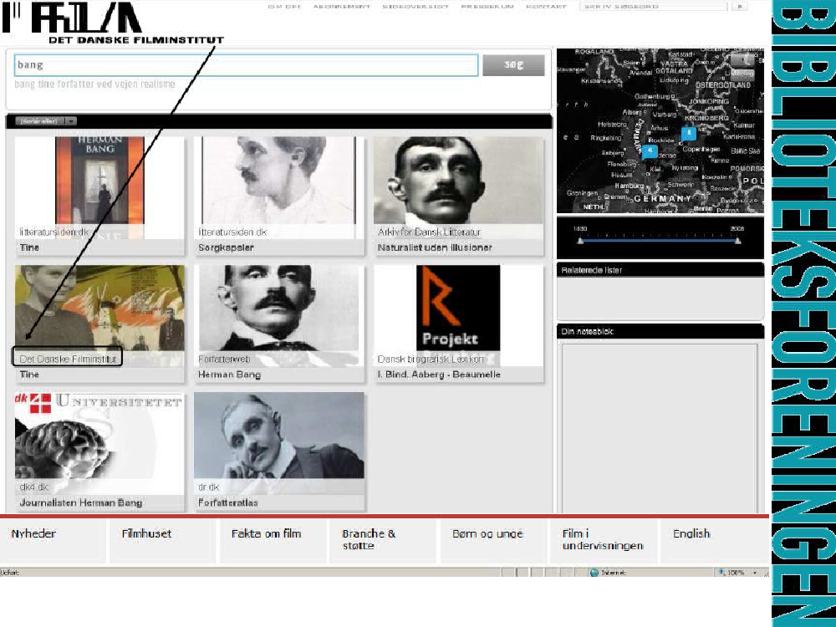Focus the top 'Skriv søgeord' search field
Viewport: 836px width, 627px height.
653,7
